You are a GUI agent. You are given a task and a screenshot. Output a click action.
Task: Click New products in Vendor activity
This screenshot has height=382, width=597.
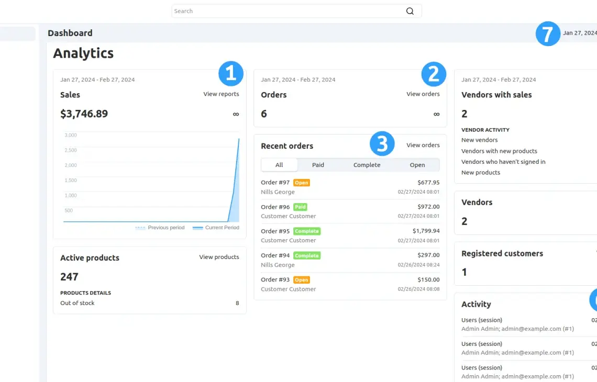click(x=481, y=172)
